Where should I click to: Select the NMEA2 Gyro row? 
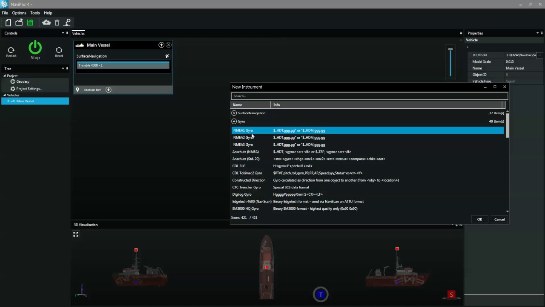pyautogui.click(x=367, y=137)
